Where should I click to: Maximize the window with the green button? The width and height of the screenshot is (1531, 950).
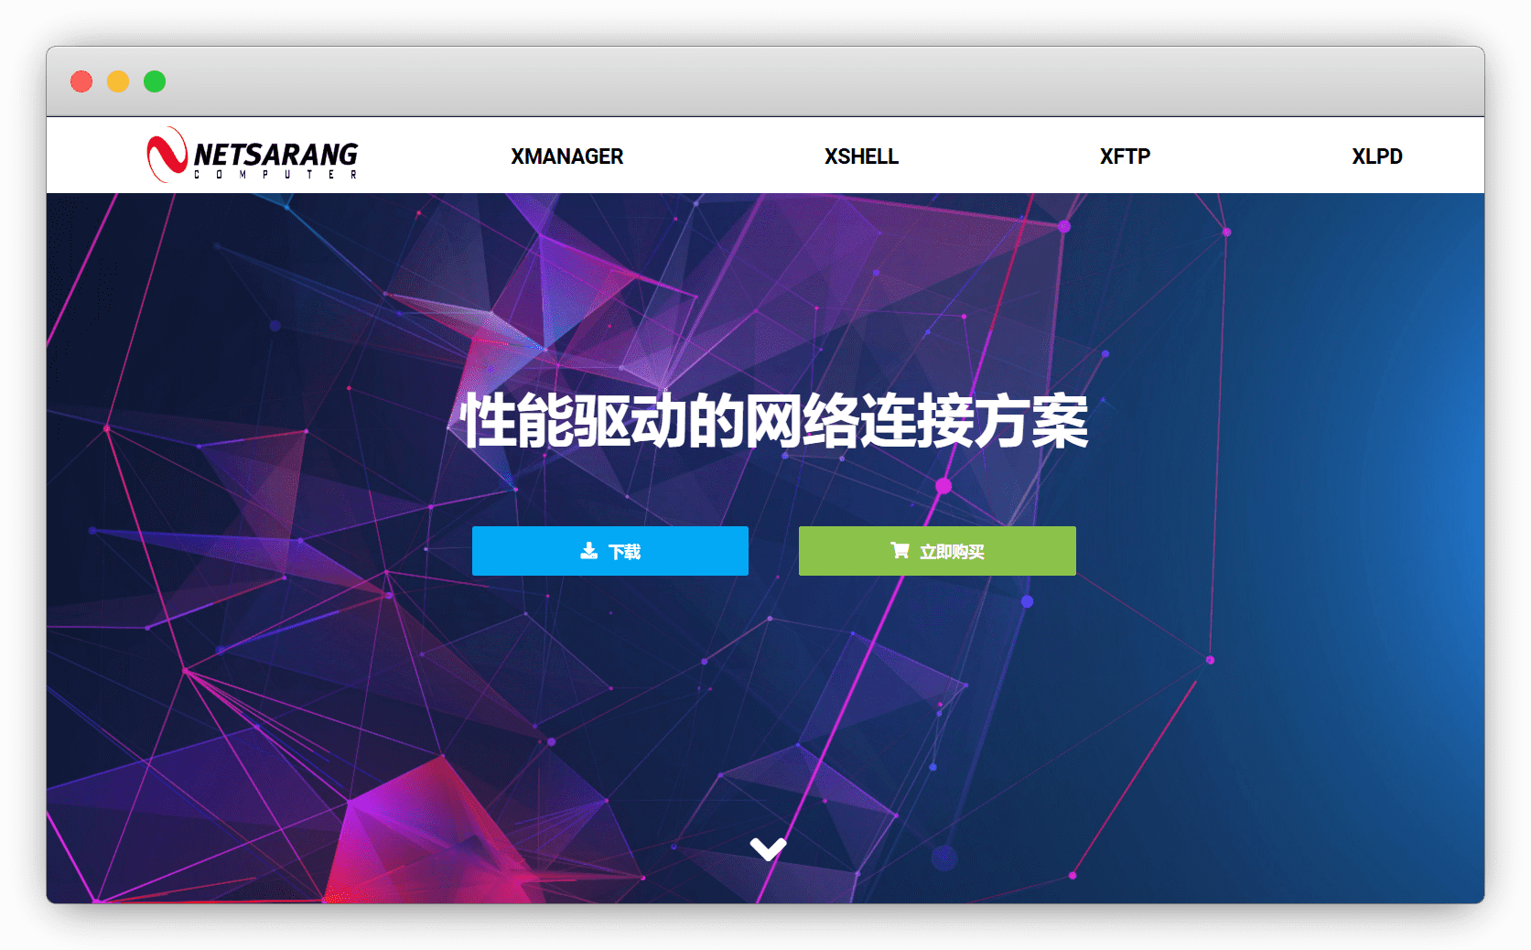[155, 81]
